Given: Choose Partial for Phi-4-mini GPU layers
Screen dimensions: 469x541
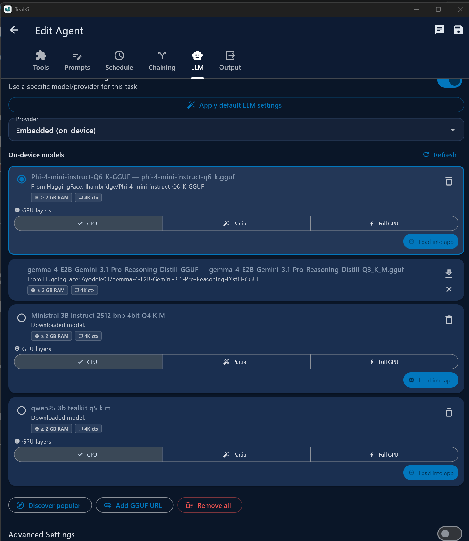Looking at the screenshot, I should (236, 224).
